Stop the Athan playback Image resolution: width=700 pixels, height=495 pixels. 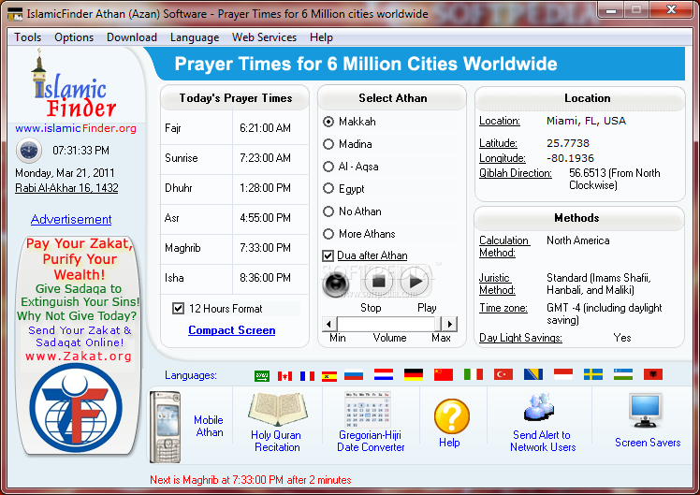click(379, 282)
